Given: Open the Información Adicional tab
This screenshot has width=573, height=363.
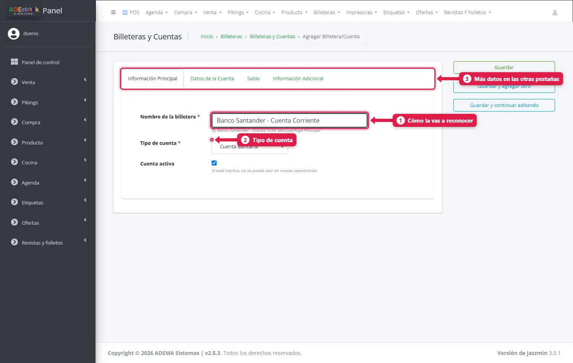Looking at the screenshot, I should coord(298,79).
